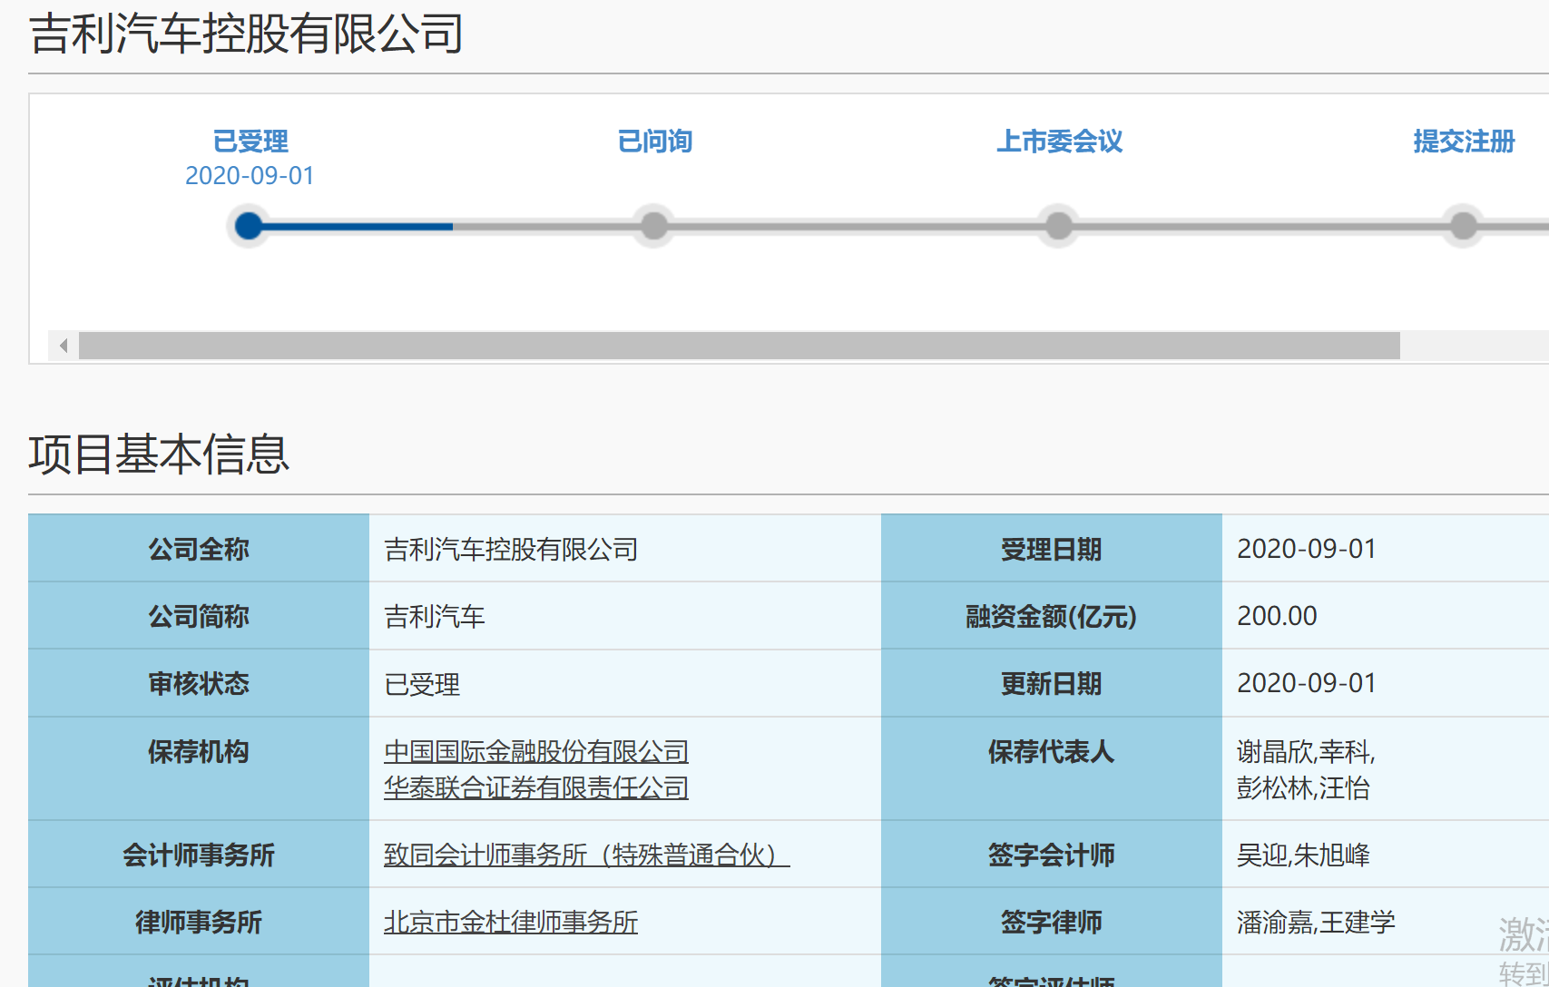Click the 签字律师 value 潘渝嘉,王建学
The height and width of the screenshot is (987, 1549).
pyautogui.click(x=1316, y=923)
